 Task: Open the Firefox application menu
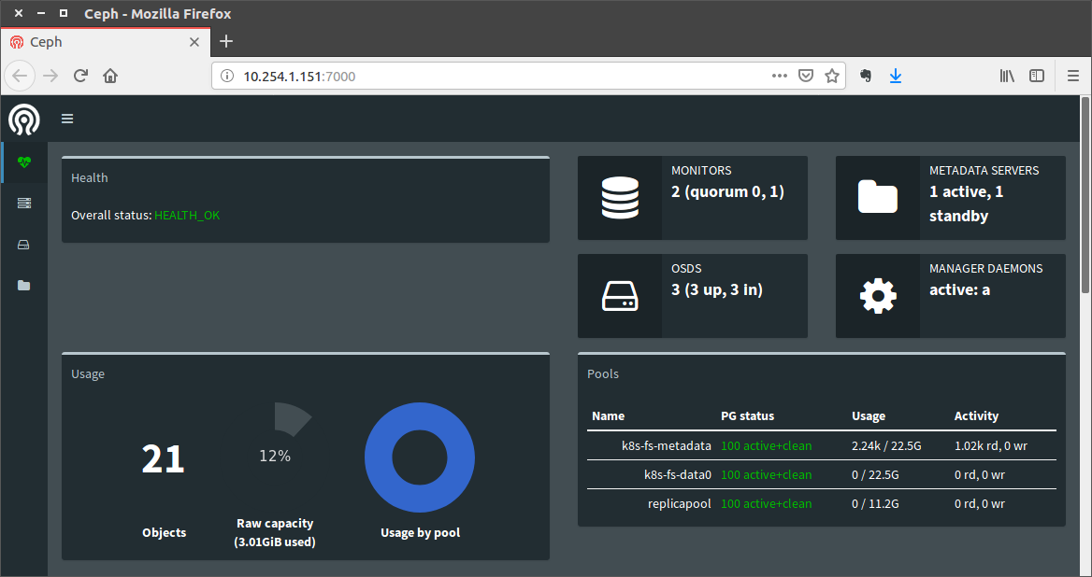1073,76
